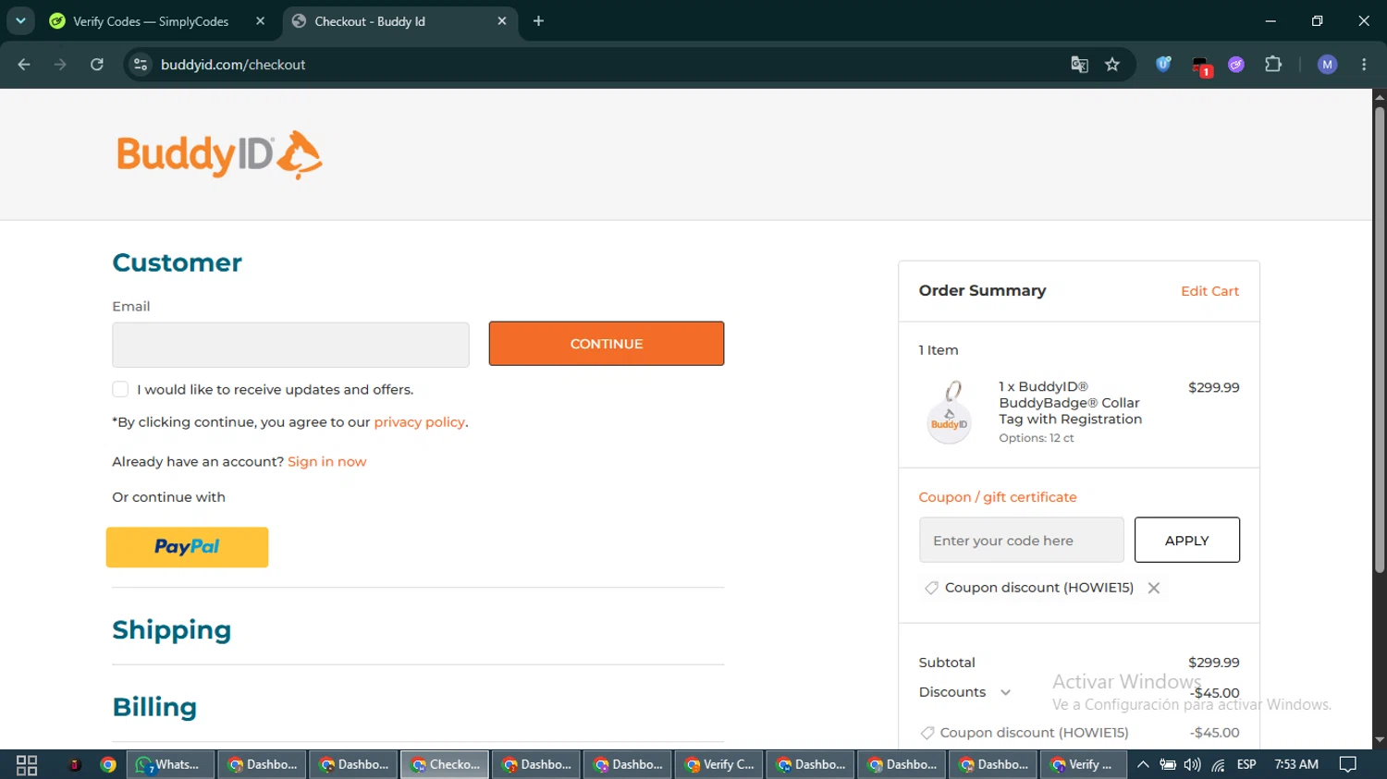Click the Shipping section heading
This screenshot has height=779, width=1387.
172,630
